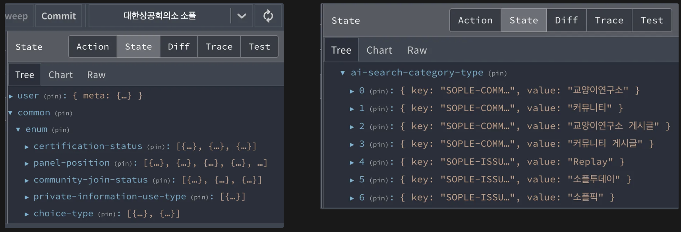The height and width of the screenshot is (232, 681).
Task: Expand item 3 커뮤니티 게시글 arrow
Action: click(x=352, y=144)
